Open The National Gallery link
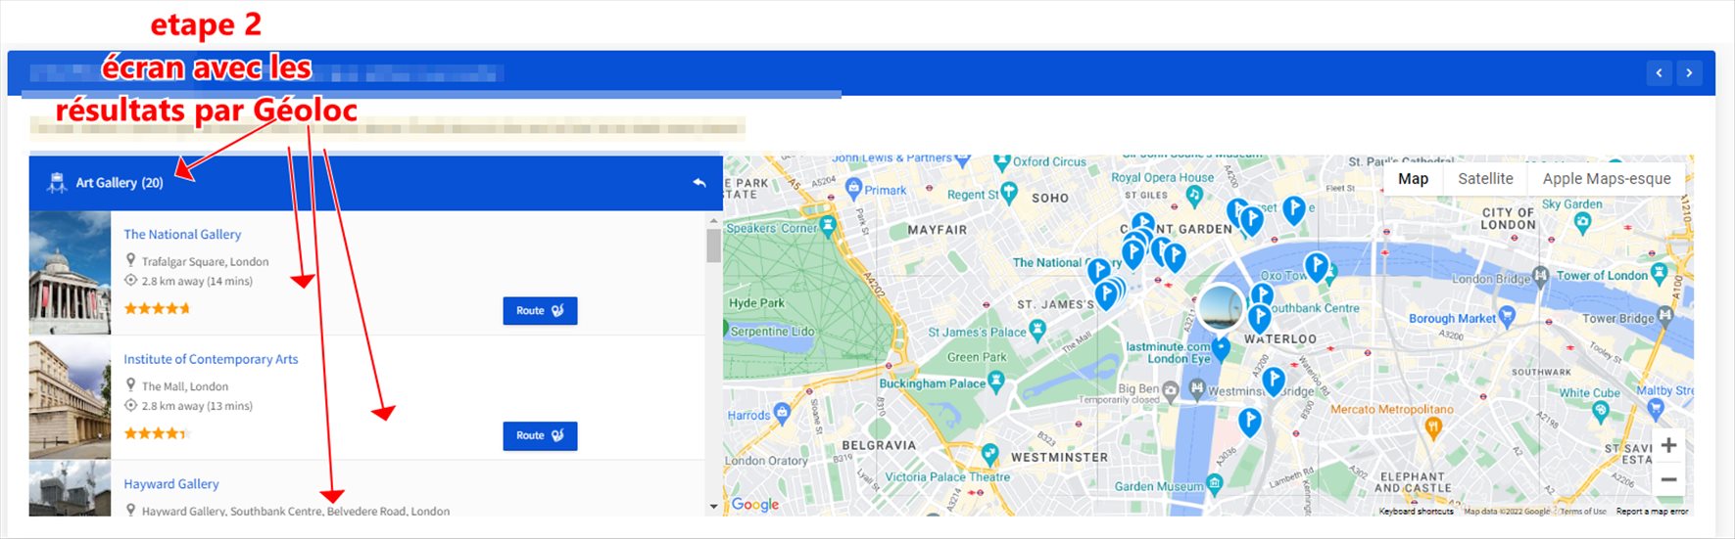1735x539 pixels. [x=182, y=235]
